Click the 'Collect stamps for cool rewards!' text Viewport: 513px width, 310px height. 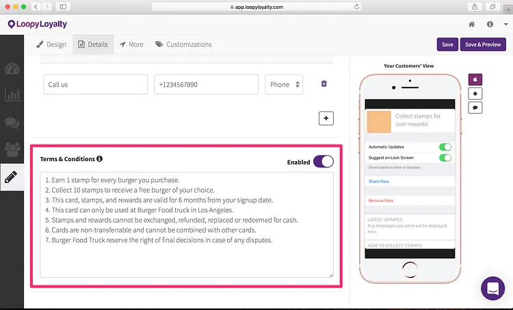pyautogui.click(x=418, y=120)
